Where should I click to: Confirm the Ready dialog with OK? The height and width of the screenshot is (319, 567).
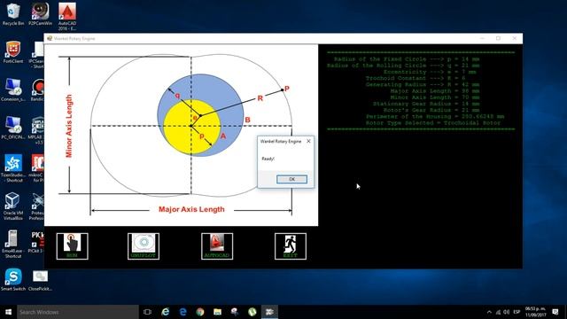(x=291, y=179)
